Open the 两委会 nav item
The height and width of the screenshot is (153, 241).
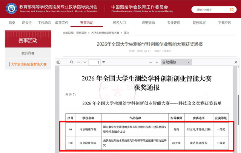coord(27,23)
